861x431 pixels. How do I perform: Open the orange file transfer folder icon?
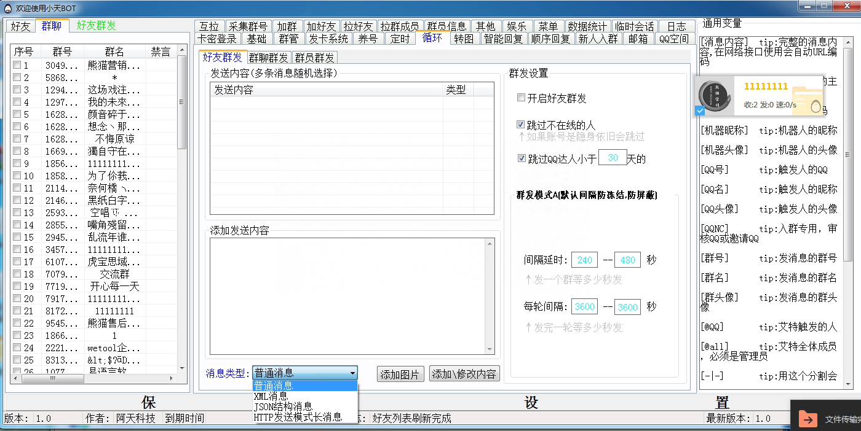(x=806, y=418)
